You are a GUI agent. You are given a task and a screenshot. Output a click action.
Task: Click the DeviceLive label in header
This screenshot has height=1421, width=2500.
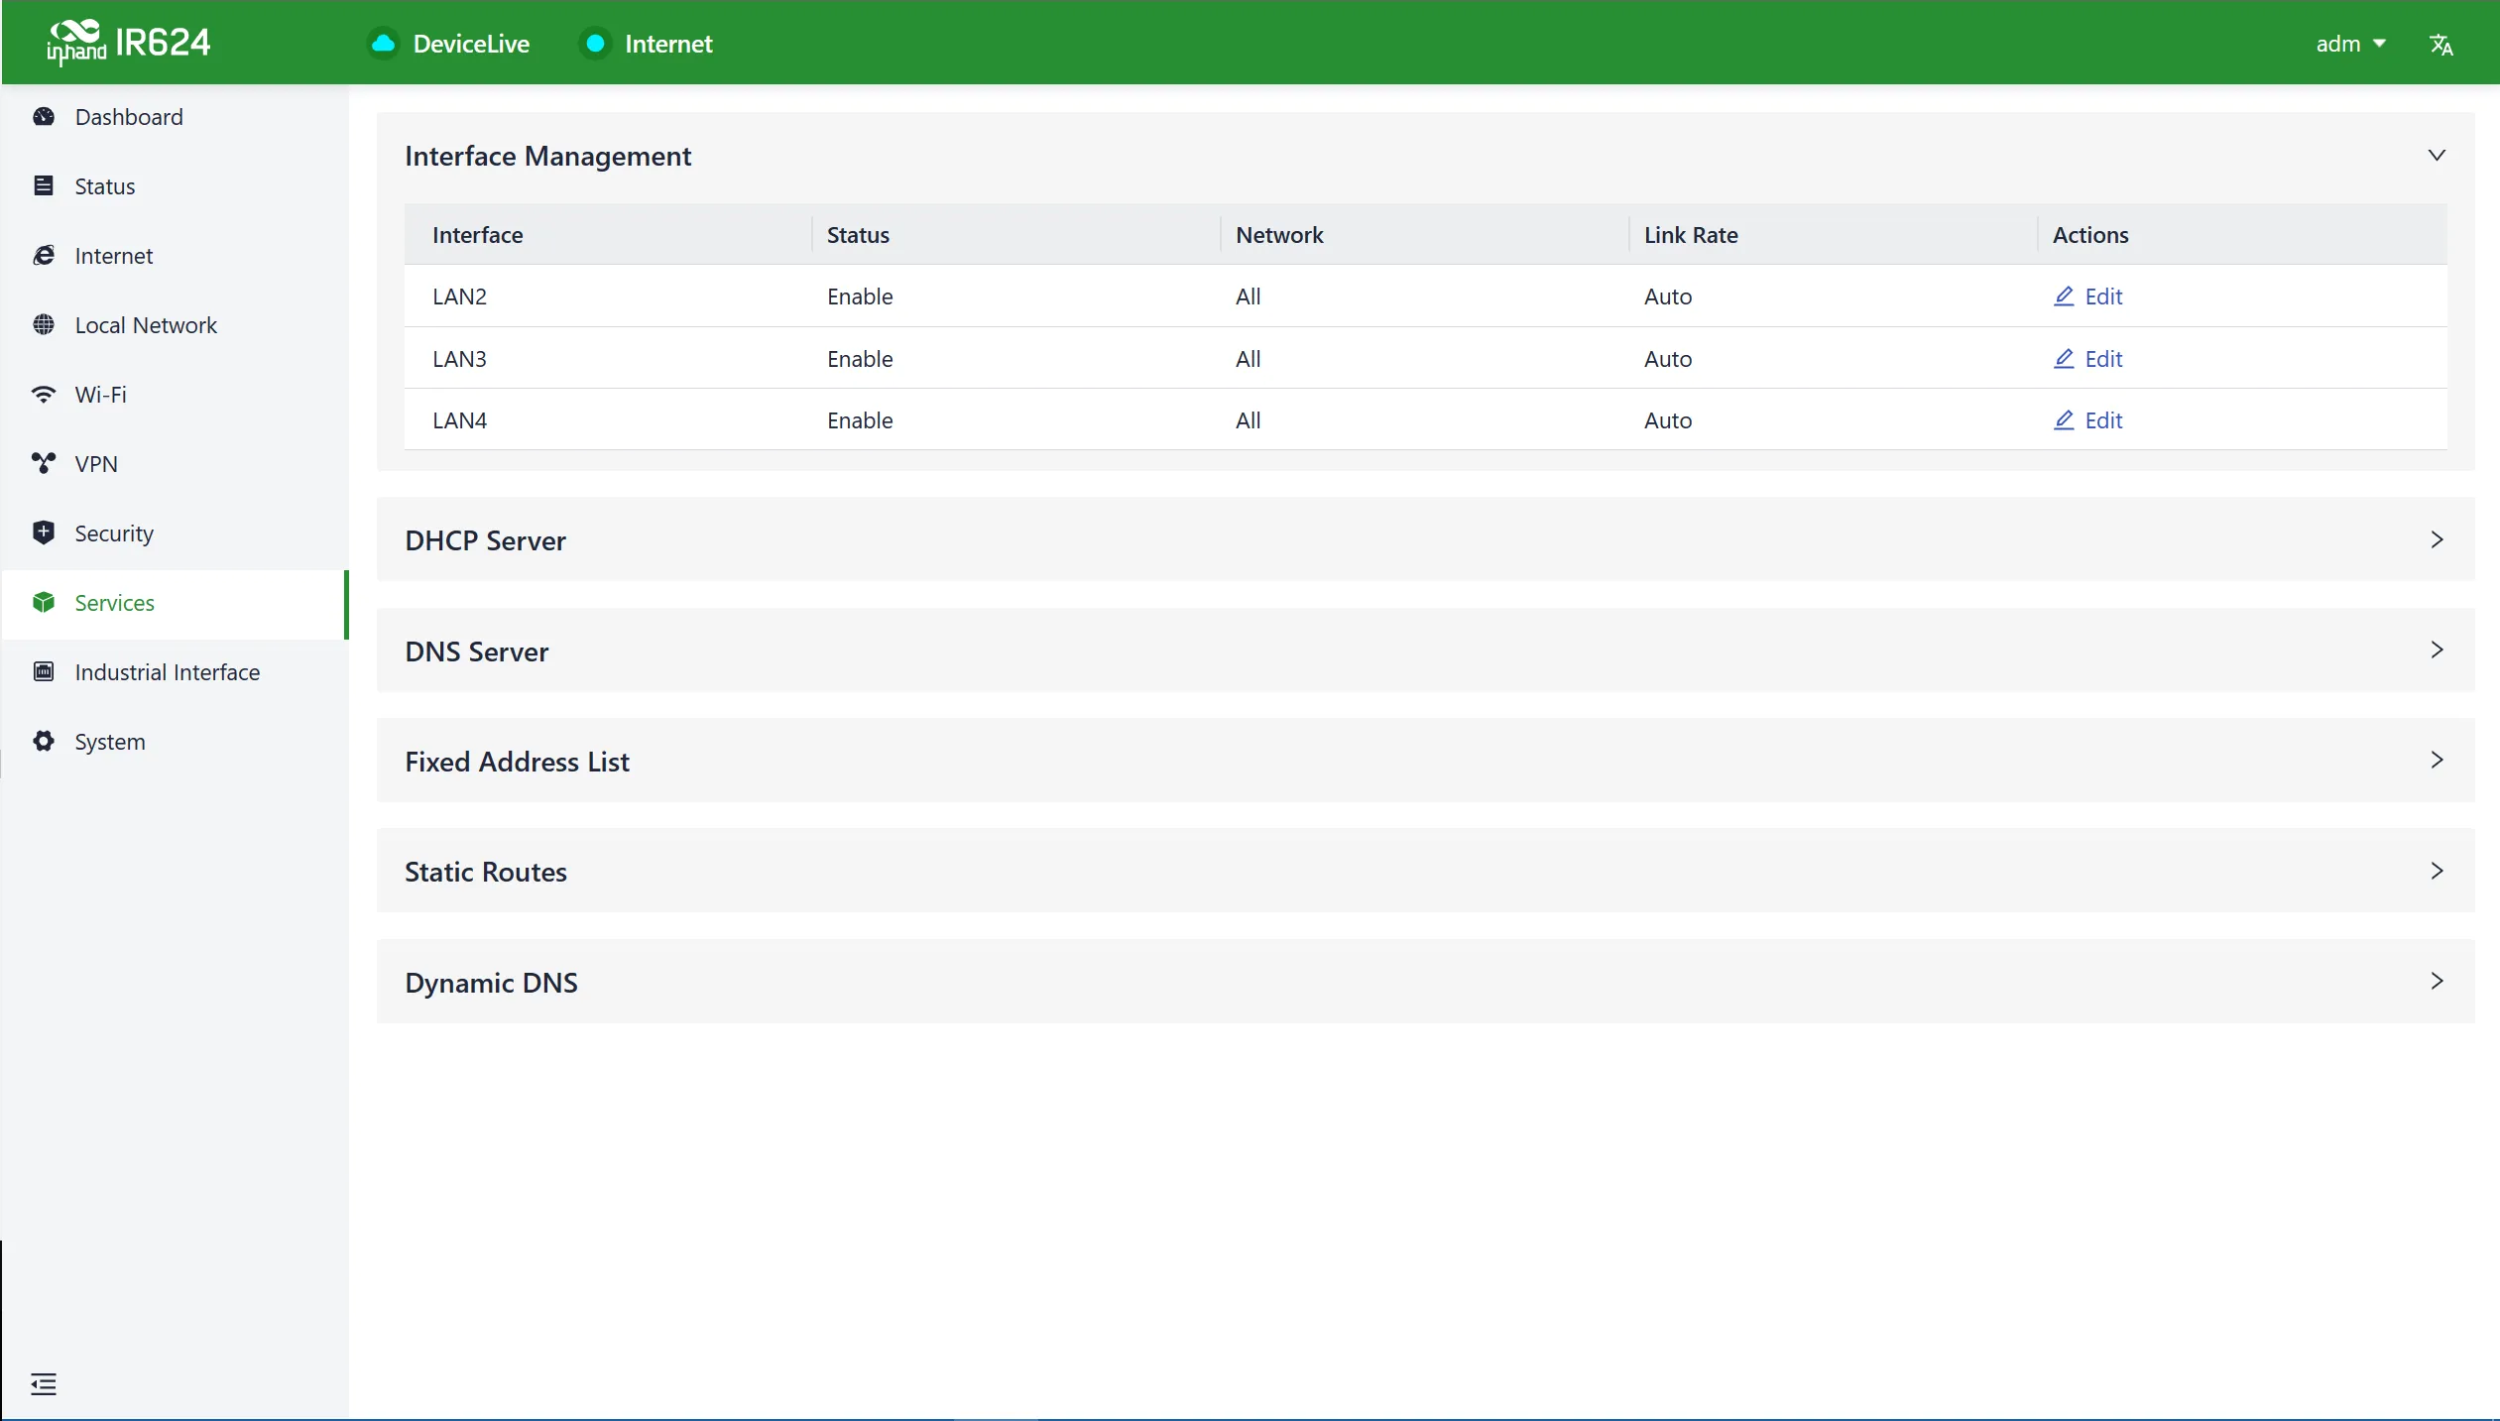point(471,44)
